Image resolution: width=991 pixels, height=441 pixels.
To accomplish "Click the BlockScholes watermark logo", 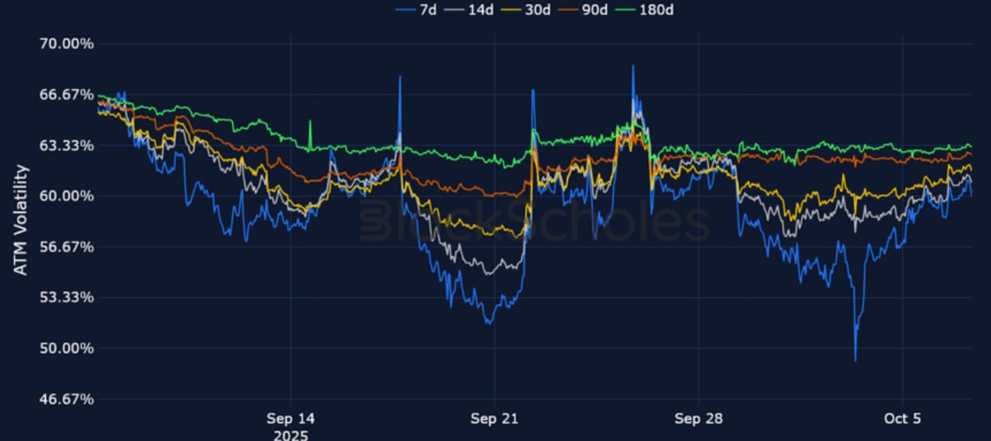I will (534, 223).
